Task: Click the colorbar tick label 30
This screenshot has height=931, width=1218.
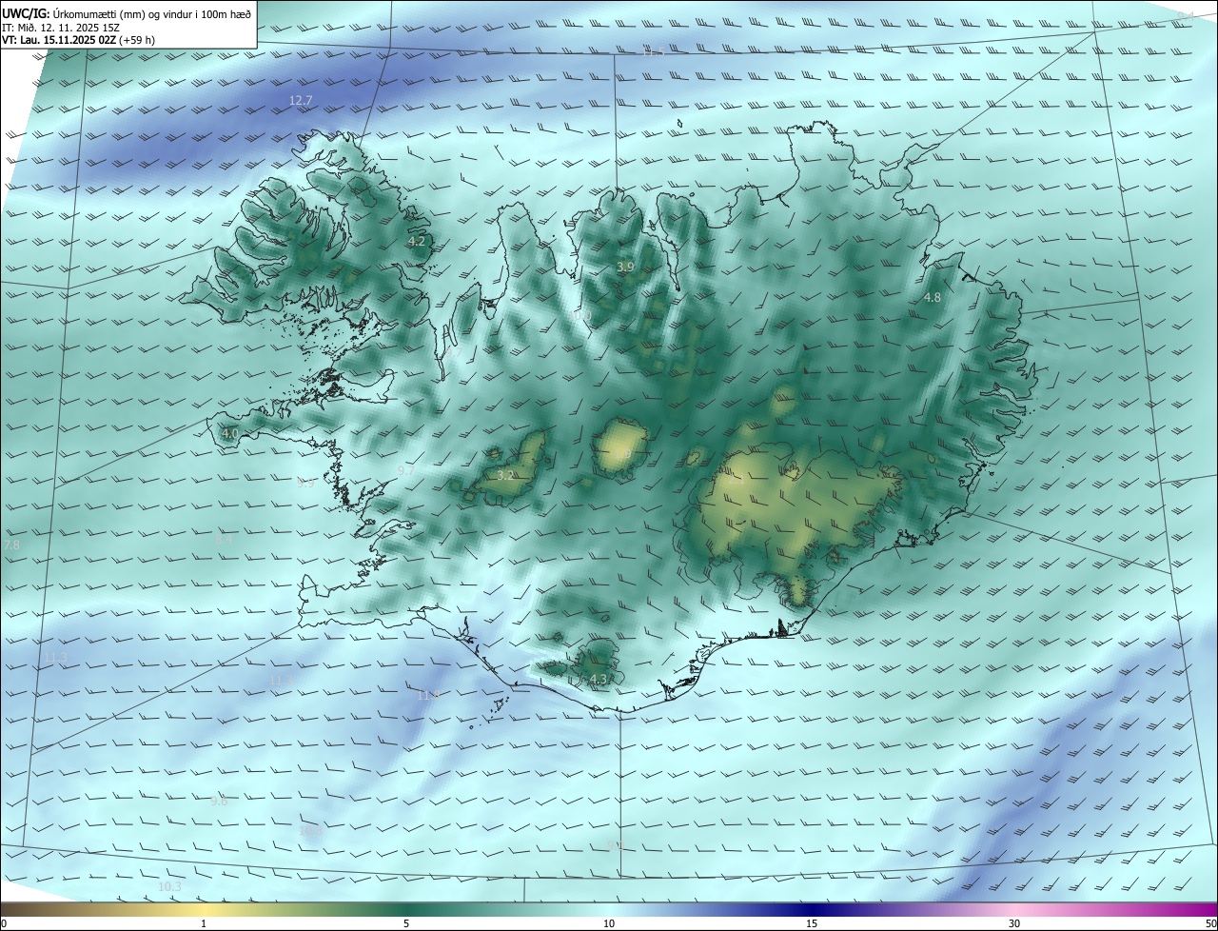Action: coord(1014,923)
